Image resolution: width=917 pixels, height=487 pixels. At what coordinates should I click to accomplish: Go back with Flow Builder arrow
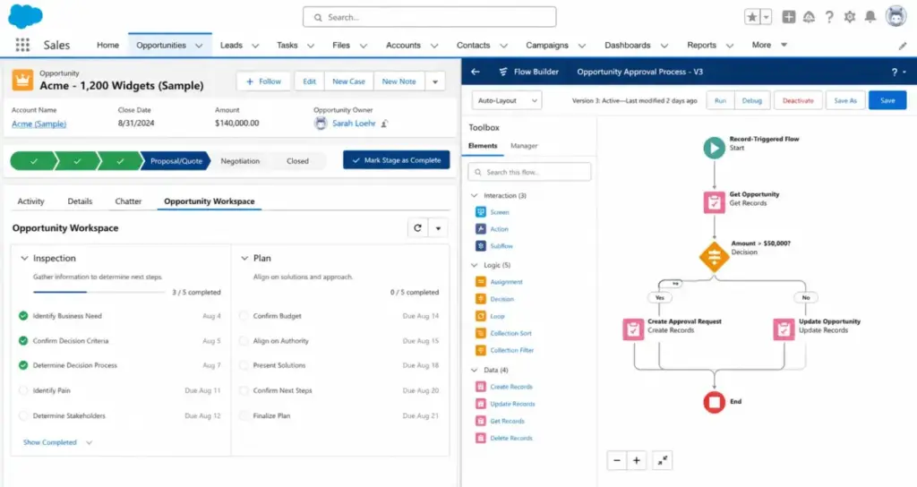476,72
